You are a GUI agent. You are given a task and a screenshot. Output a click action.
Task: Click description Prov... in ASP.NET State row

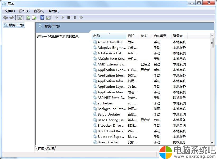[x=132, y=98]
